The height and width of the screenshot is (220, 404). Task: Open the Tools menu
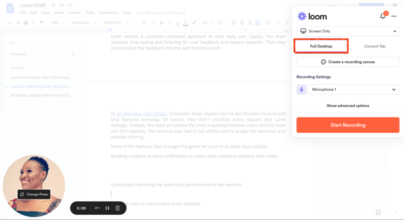coord(89,12)
